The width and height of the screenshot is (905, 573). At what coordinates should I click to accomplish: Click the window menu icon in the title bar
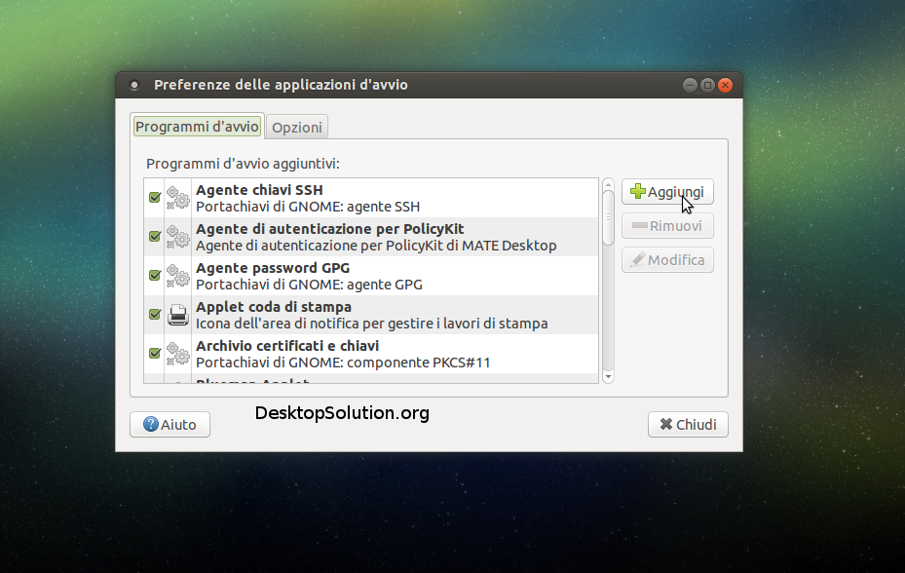(134, 86)
